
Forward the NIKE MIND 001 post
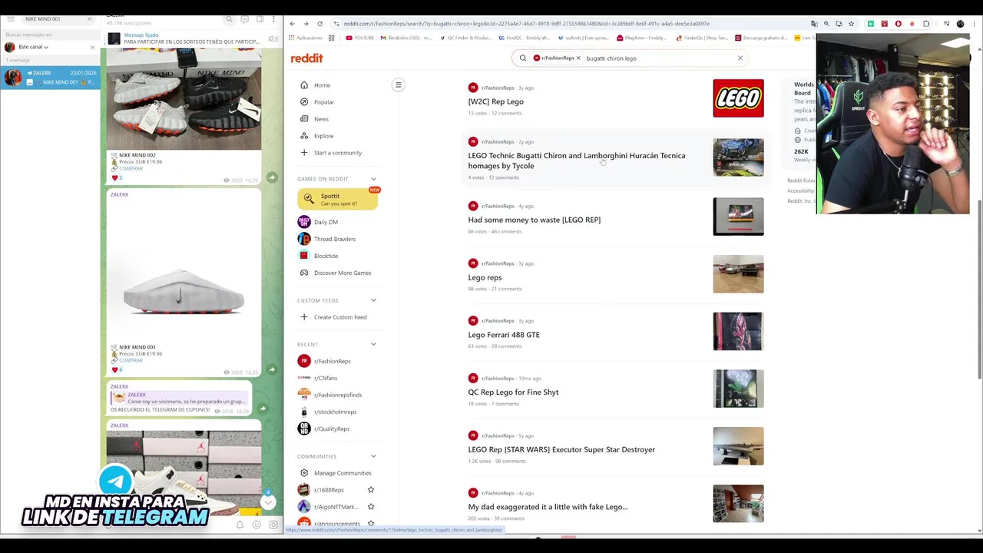click(272, 369)
